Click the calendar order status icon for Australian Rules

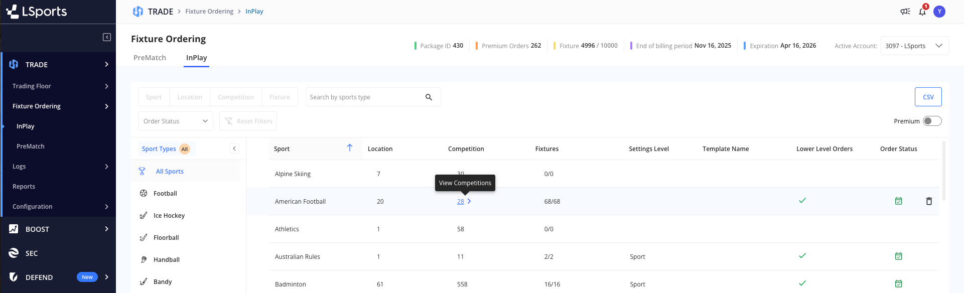(898, 256)
